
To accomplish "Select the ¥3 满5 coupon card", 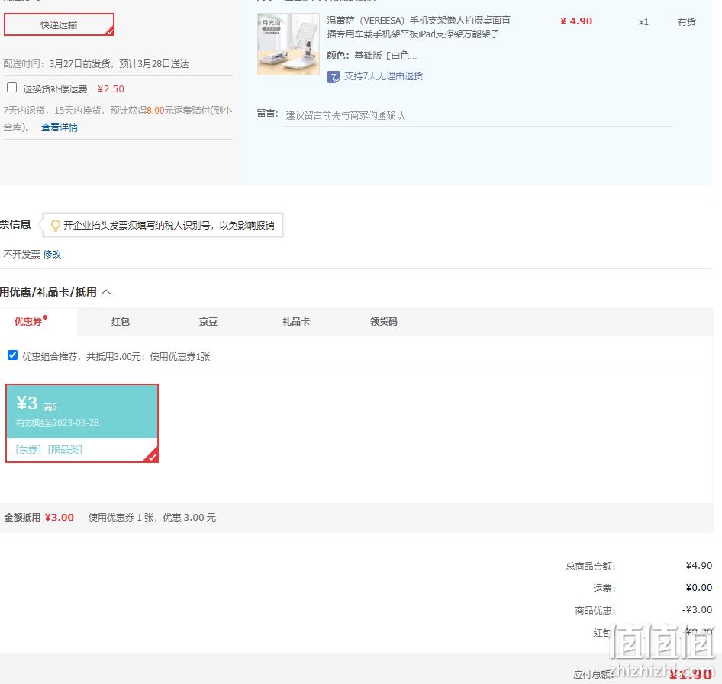I will (82, 423).
